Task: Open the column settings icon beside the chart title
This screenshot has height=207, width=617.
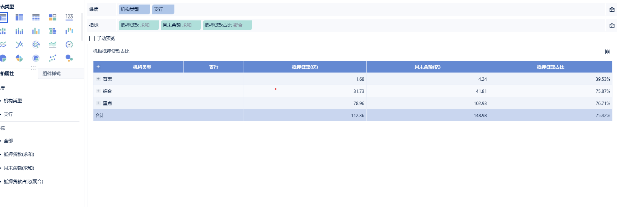Action: [x=608, y=52]
